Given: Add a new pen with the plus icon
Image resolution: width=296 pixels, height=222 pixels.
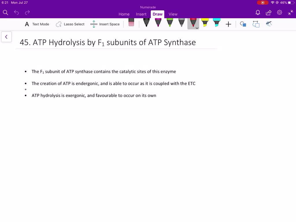Looking at the screenshot, I should [x=228, y=24].
